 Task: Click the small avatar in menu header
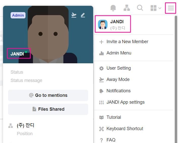(103, 24)
